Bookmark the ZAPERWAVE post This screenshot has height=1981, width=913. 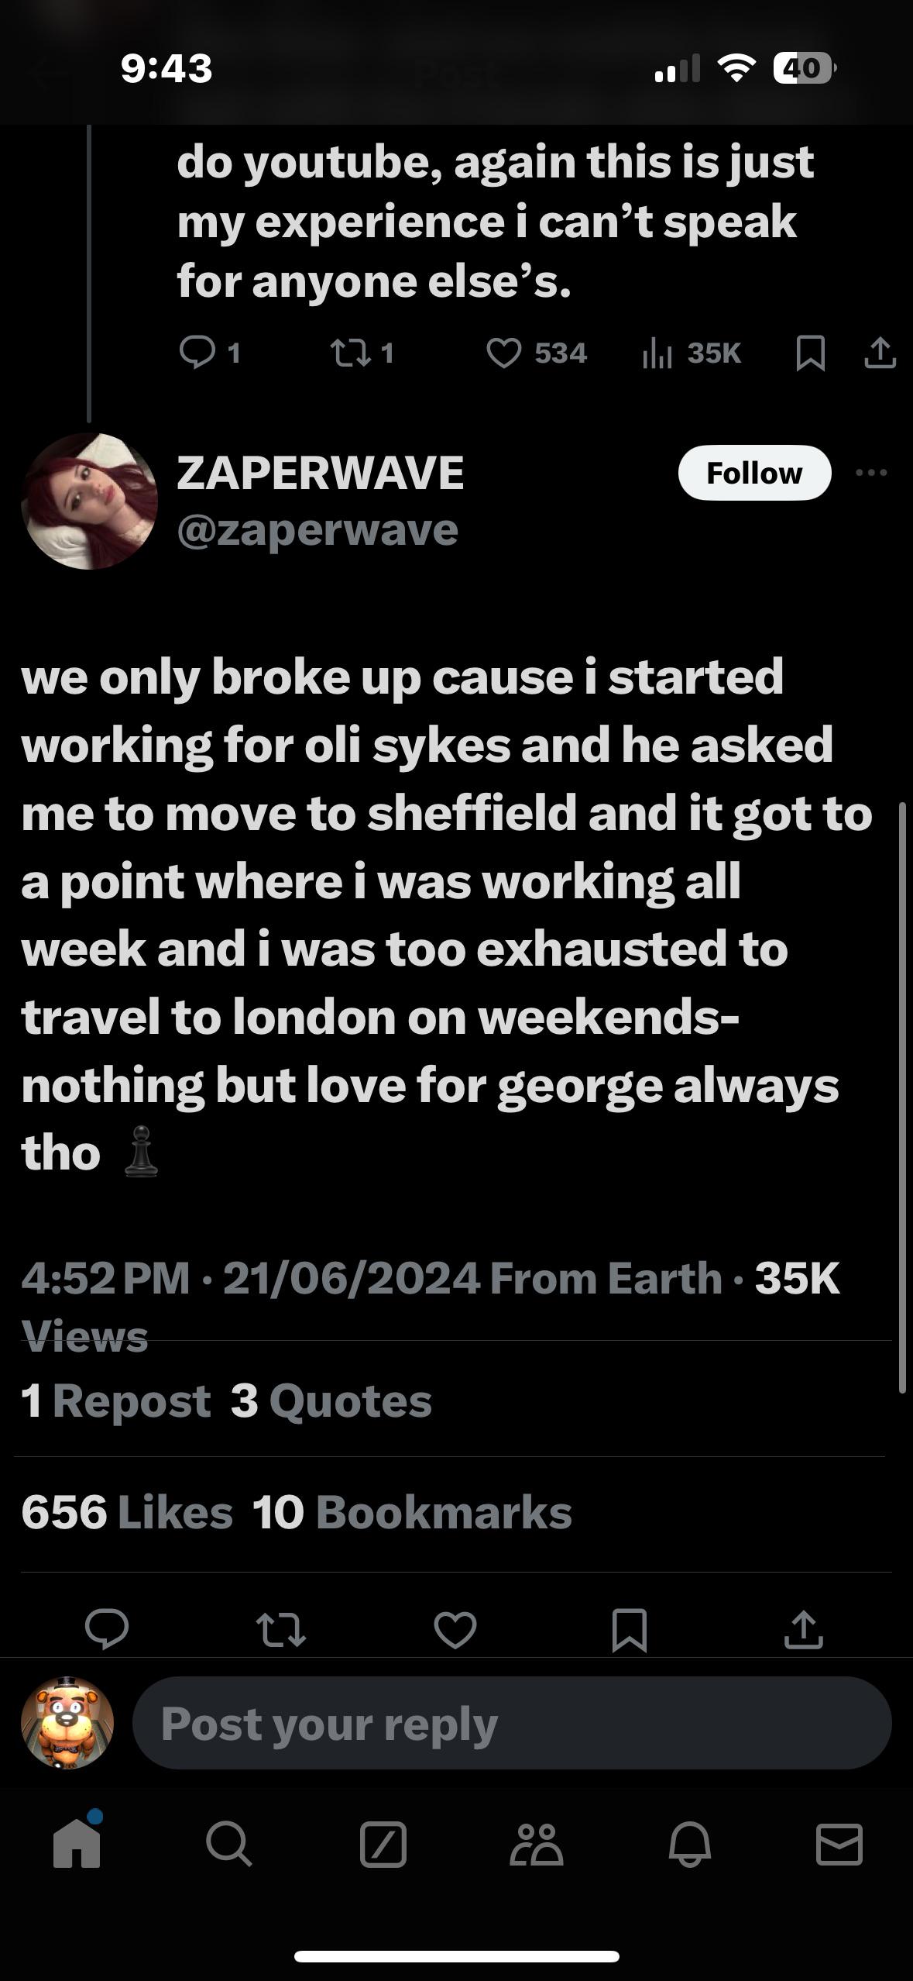[629, 1629]
